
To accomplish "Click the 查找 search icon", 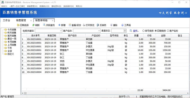I will [130, 31].
